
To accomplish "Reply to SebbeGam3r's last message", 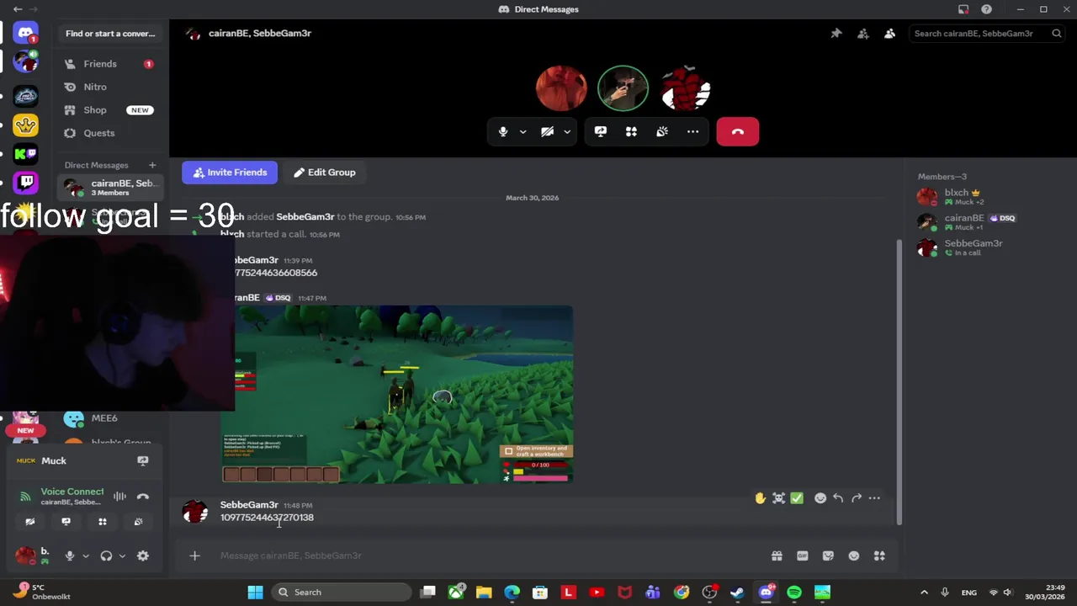I will (x=838, y=498).
